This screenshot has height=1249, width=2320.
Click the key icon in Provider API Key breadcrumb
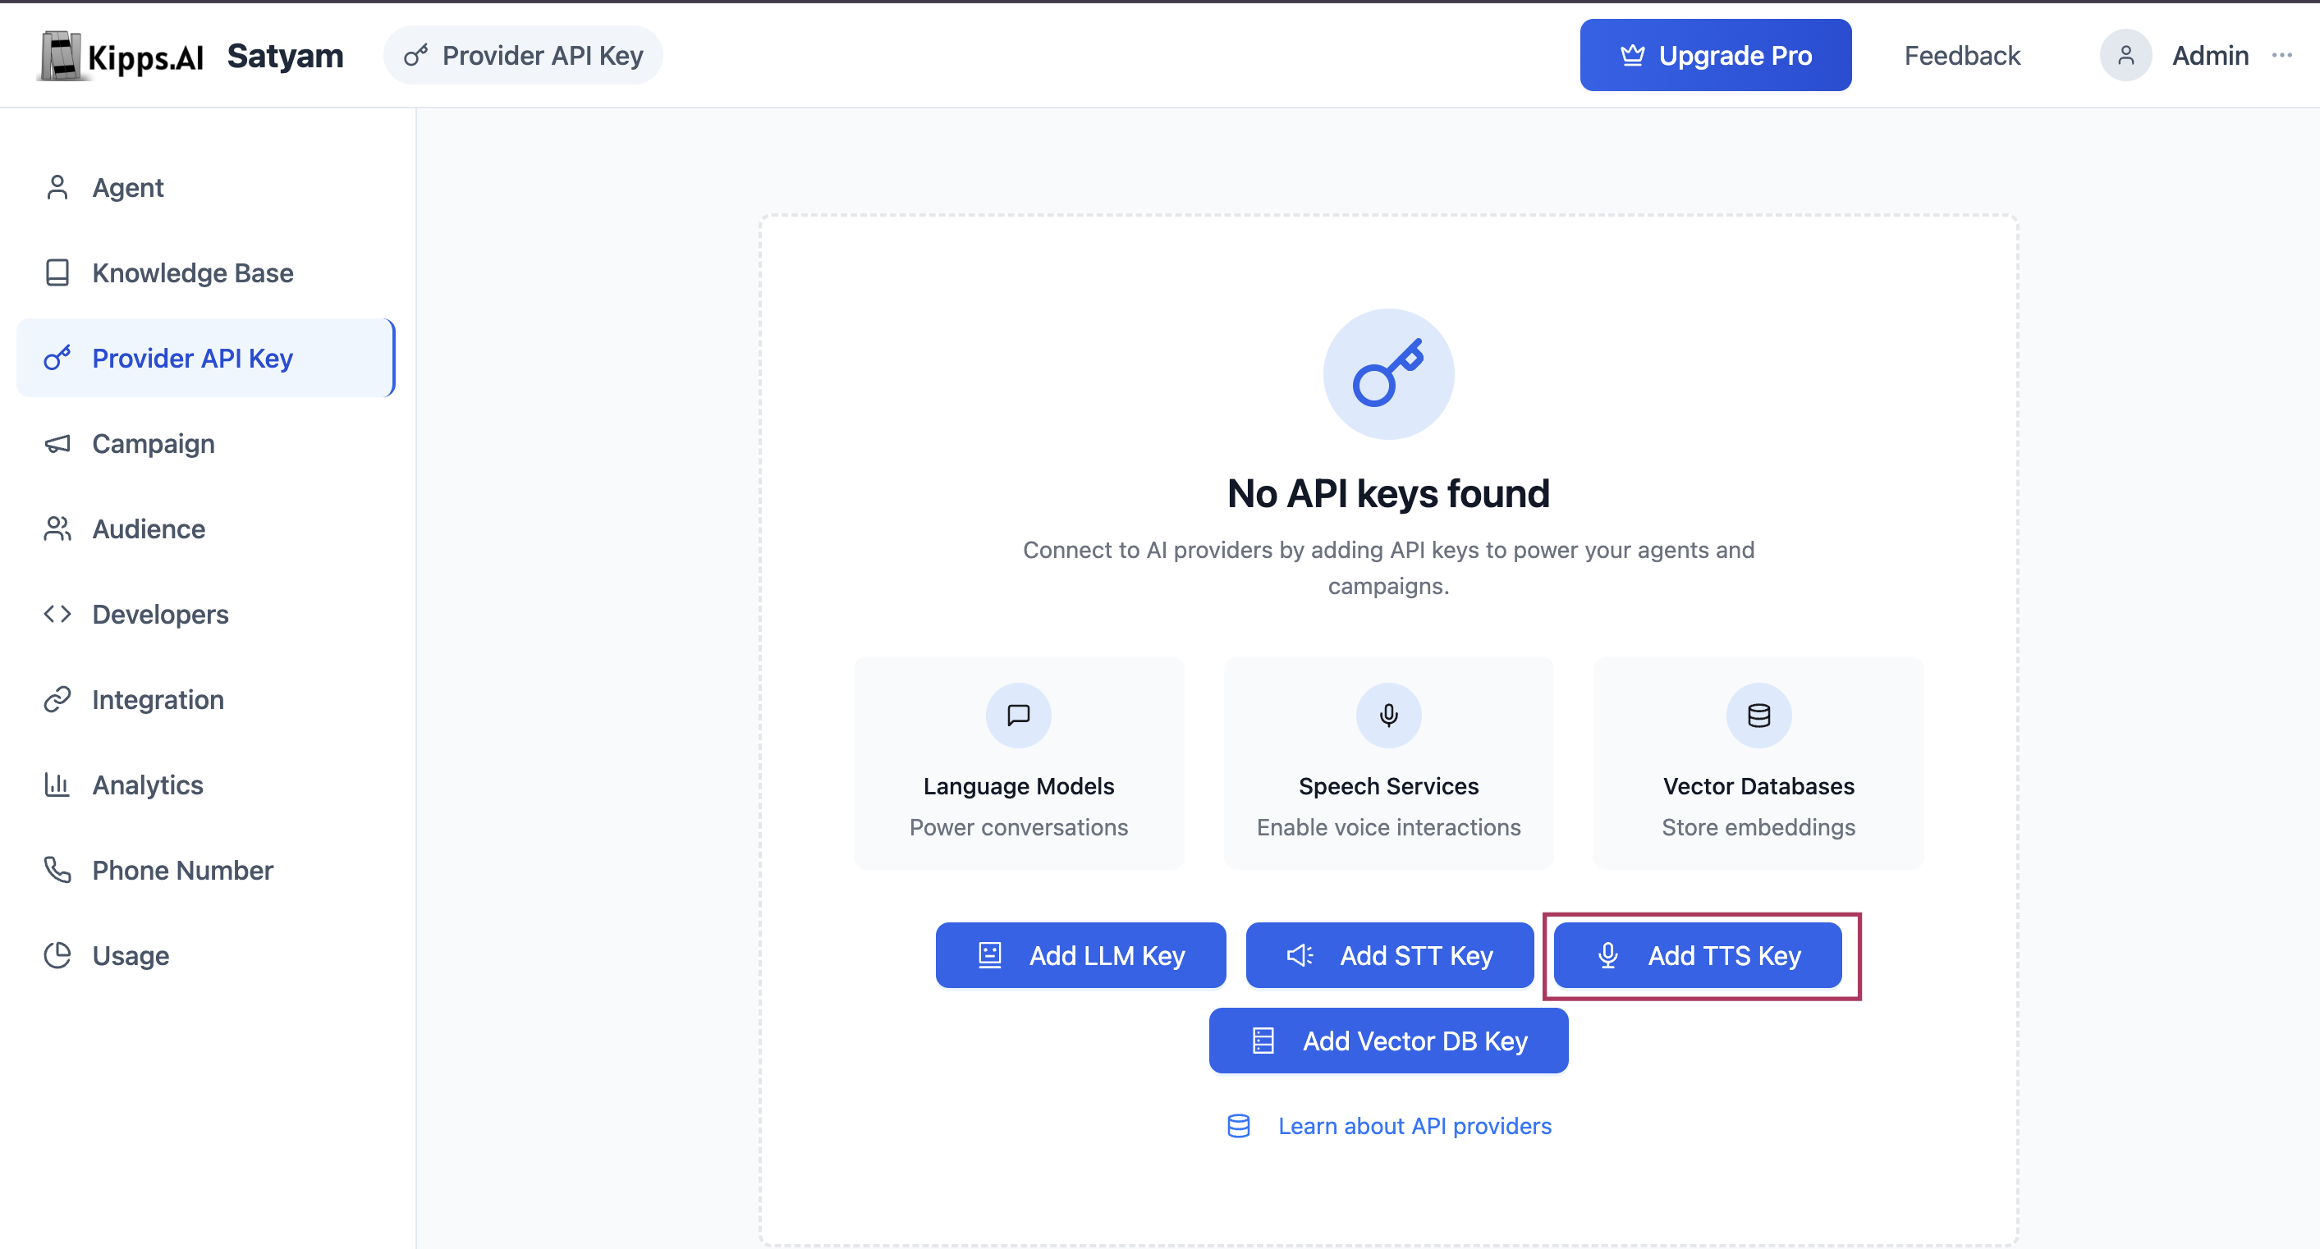[415, 56]
